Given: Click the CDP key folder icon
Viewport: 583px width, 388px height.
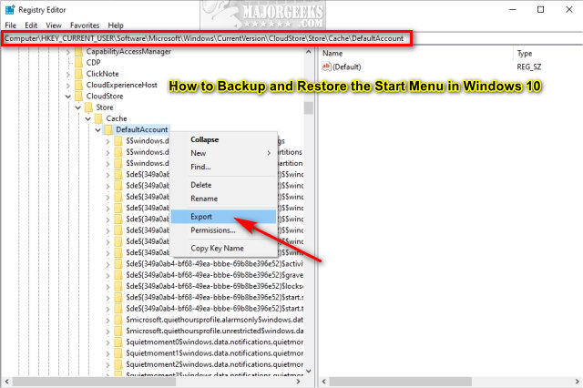Looking at the screenshot, I should (78, 63).
